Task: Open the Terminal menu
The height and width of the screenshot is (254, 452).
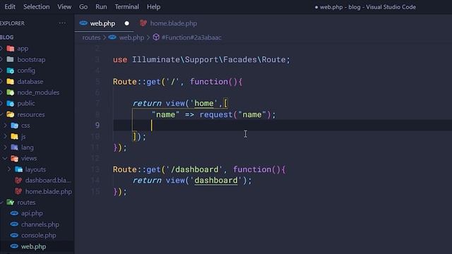Action: (127, 6)
